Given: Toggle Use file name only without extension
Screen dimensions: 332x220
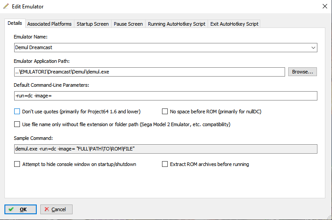Looking at the screenshot, I should click(17, 124).
